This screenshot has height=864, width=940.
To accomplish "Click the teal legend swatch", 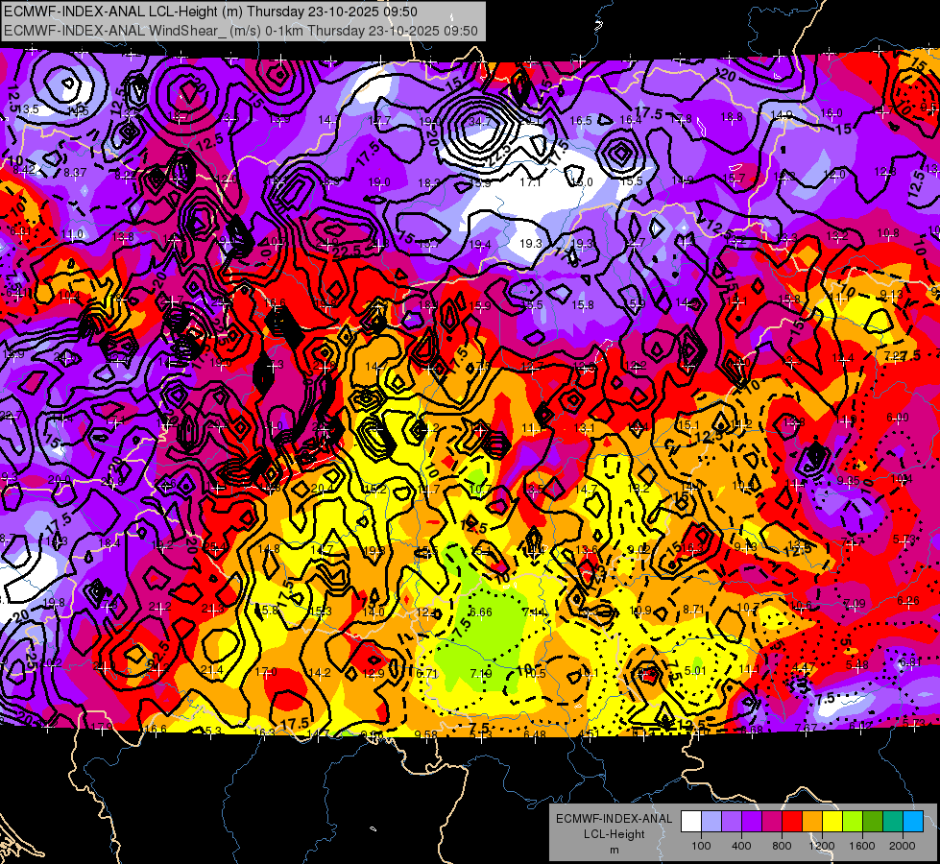I will coord(893,822).
